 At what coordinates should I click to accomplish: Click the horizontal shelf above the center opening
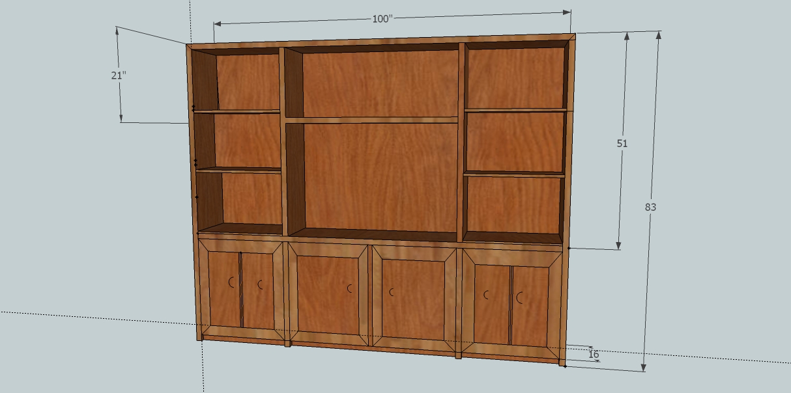click(x=371, y=120)
